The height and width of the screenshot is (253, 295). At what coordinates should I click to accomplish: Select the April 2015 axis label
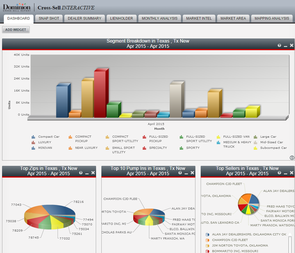tap(156, 124)
